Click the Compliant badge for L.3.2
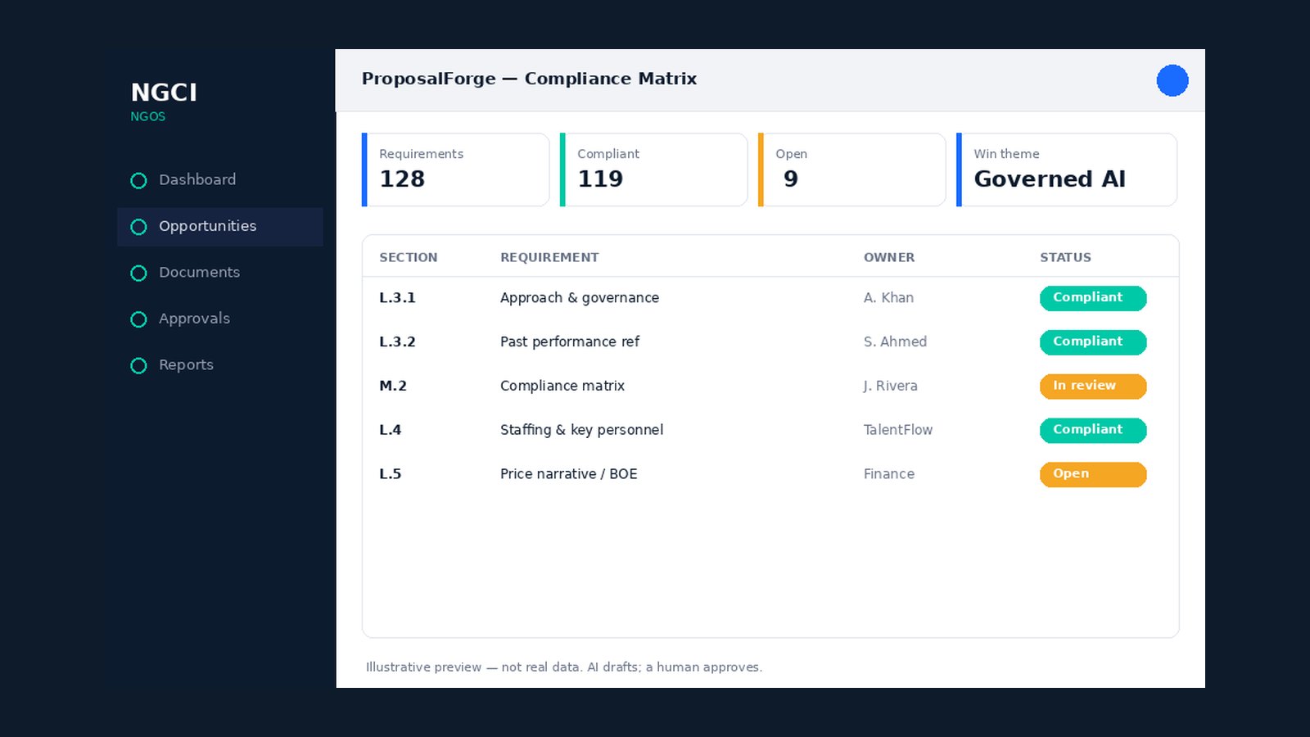Viewport: 1310px width, 737px height. pos(1093,342)
